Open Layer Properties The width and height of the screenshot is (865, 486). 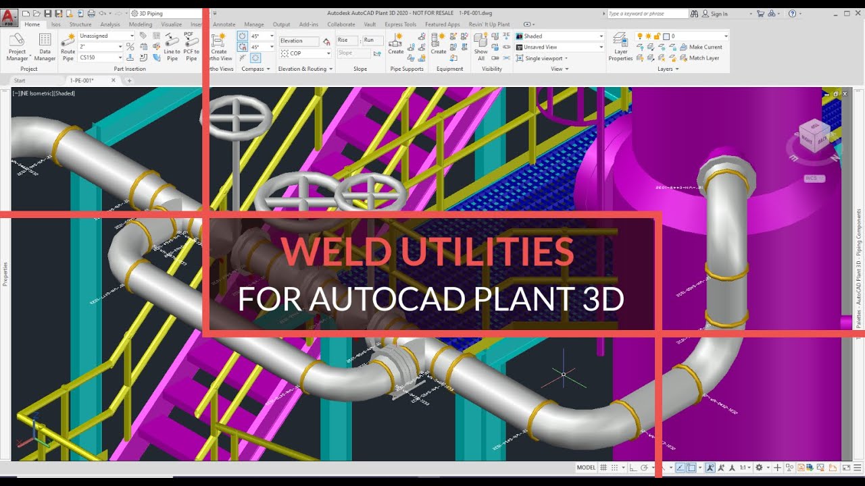pyautogui.click(x=620, y=47)
